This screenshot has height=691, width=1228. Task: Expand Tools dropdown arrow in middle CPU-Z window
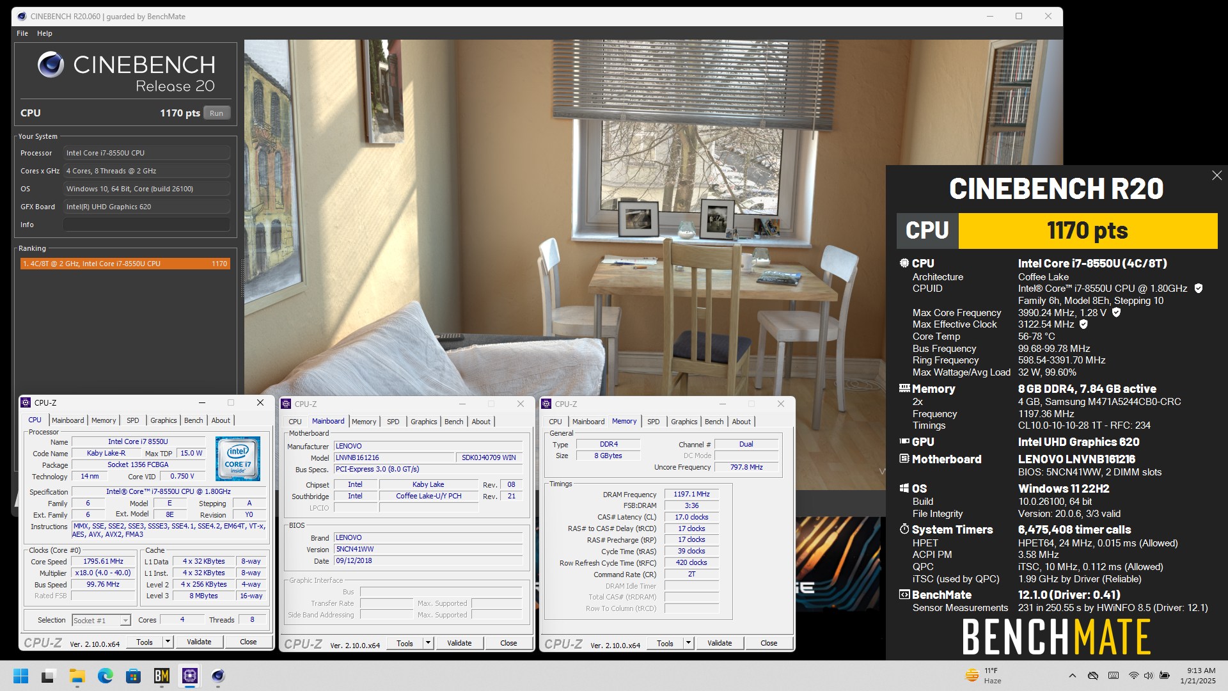click(428, 643)
